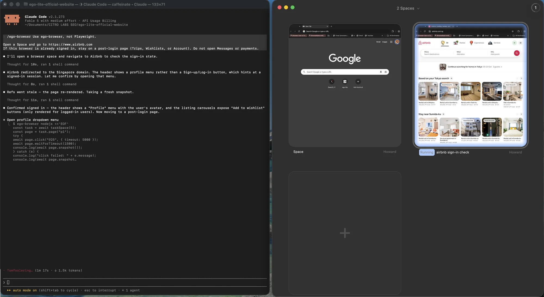This screenshot has width=544, height=297.
Task: Click the Google apps grid icon in preview
Action: pyautogui.click(x=391, y=42)
